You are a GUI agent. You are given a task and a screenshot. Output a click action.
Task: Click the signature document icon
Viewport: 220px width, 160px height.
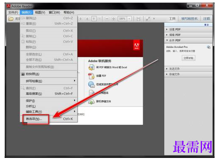pyautogui.click(x=92, y=93)
